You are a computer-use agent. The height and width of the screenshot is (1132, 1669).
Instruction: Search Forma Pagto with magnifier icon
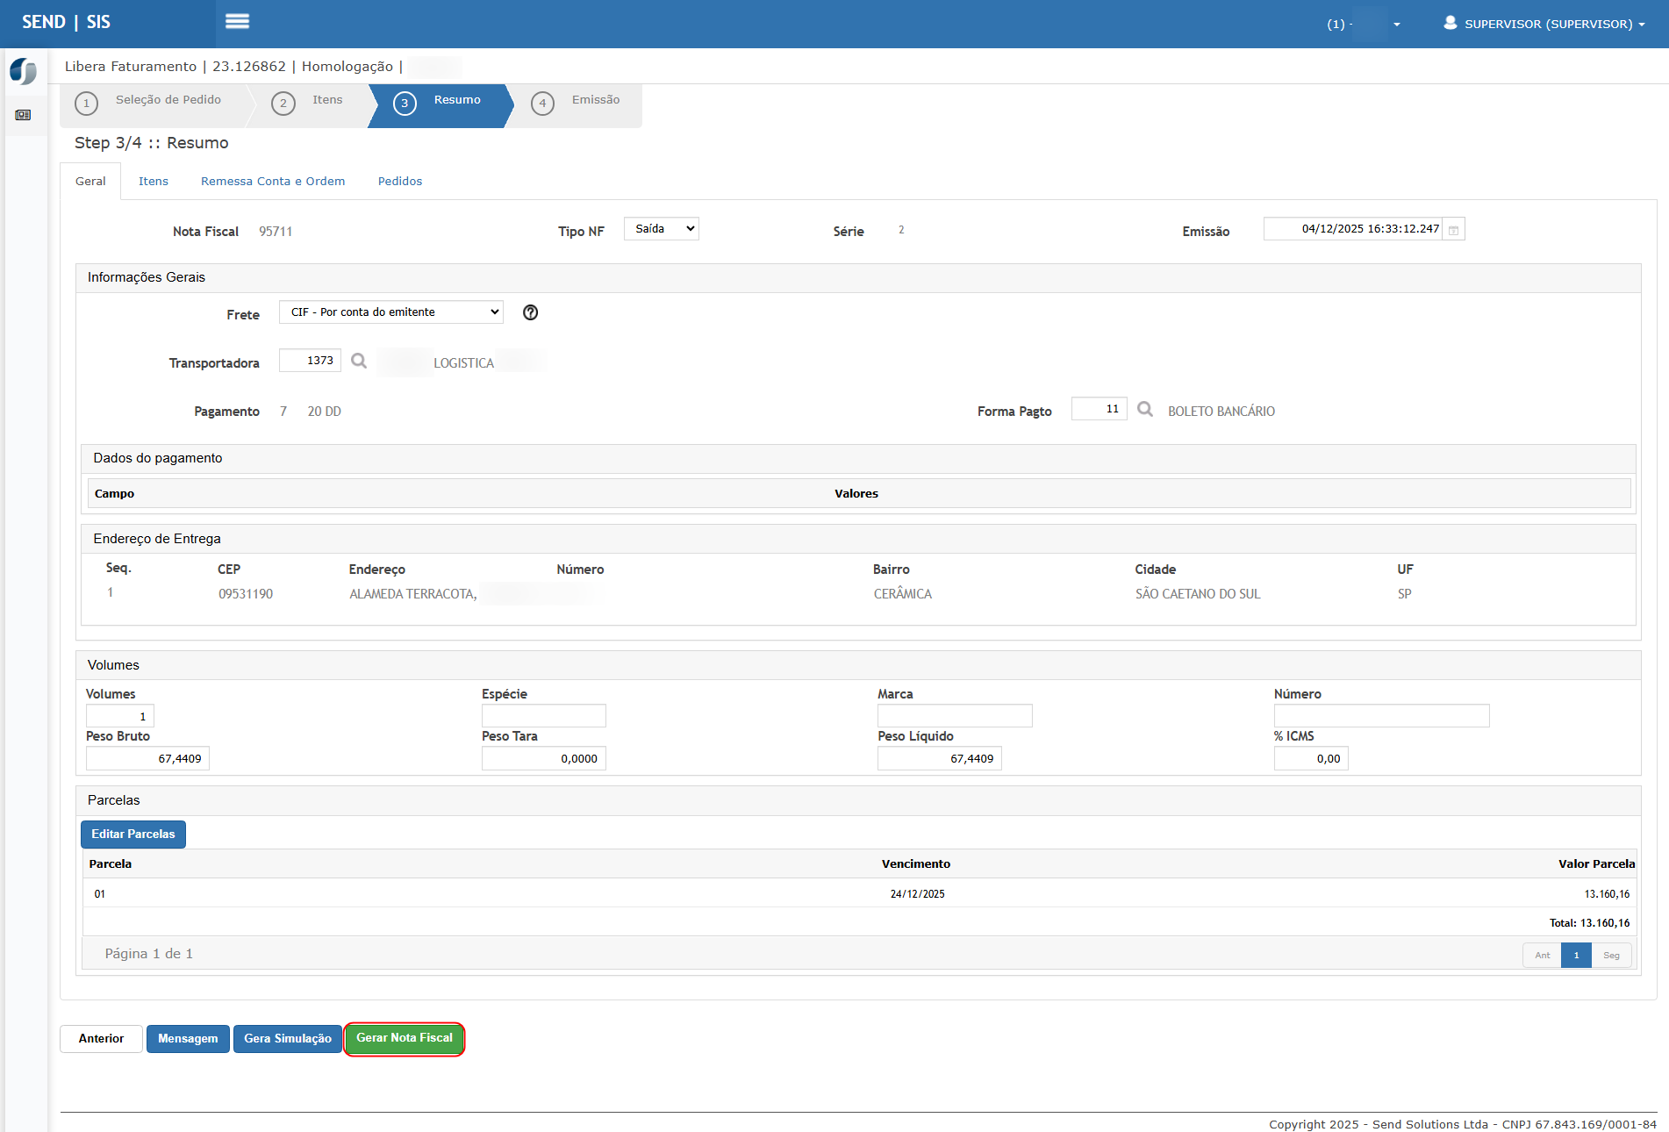pos(1145,409)
